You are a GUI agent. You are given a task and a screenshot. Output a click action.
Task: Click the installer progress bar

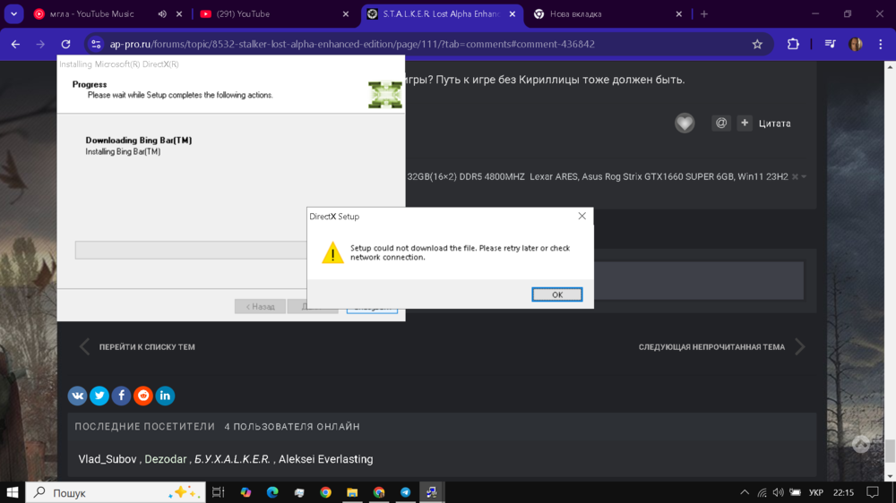(191, 250)
